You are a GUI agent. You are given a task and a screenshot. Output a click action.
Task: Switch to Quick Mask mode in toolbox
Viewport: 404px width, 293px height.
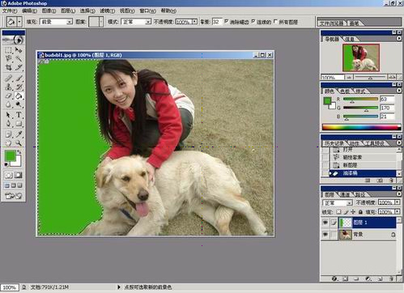19,175
